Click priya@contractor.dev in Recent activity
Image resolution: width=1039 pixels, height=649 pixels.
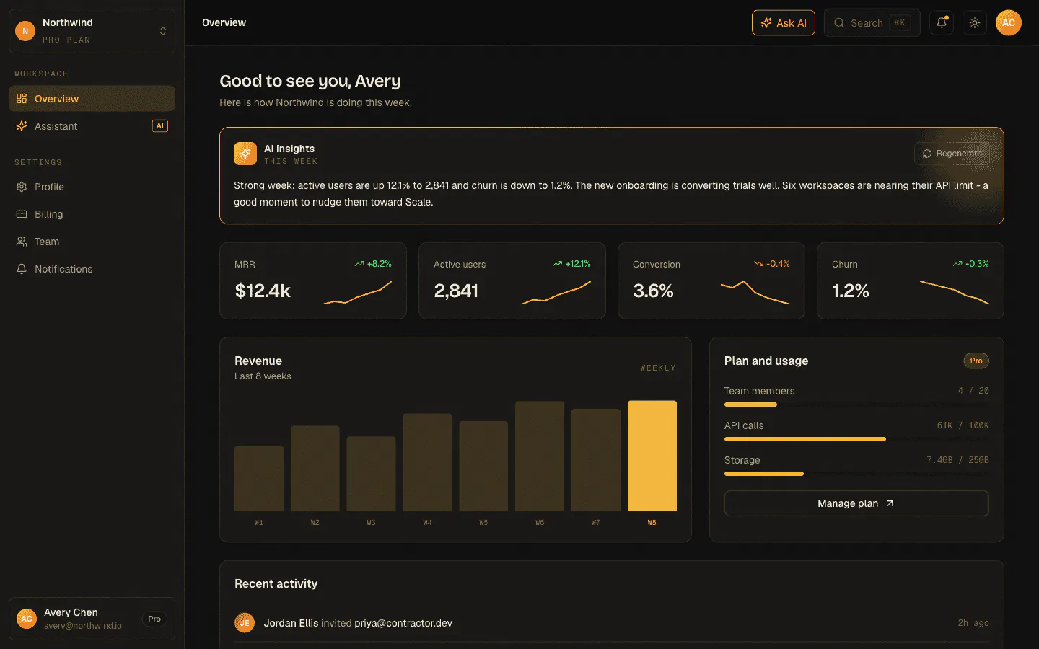[x=403, y=623]
